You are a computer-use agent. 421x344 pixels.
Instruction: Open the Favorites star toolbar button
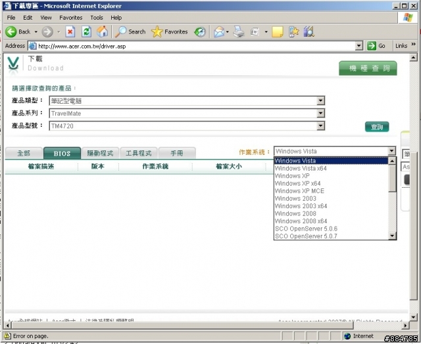[x=170, y=32]
